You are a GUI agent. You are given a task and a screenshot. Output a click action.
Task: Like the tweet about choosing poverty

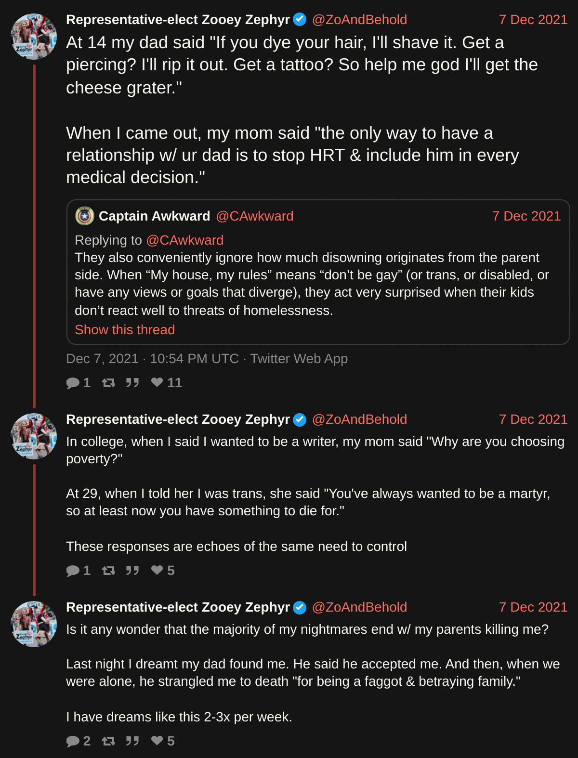pyautogui.click(x=157, y=570)
